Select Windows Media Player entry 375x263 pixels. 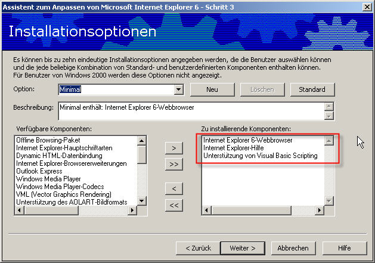48,179
